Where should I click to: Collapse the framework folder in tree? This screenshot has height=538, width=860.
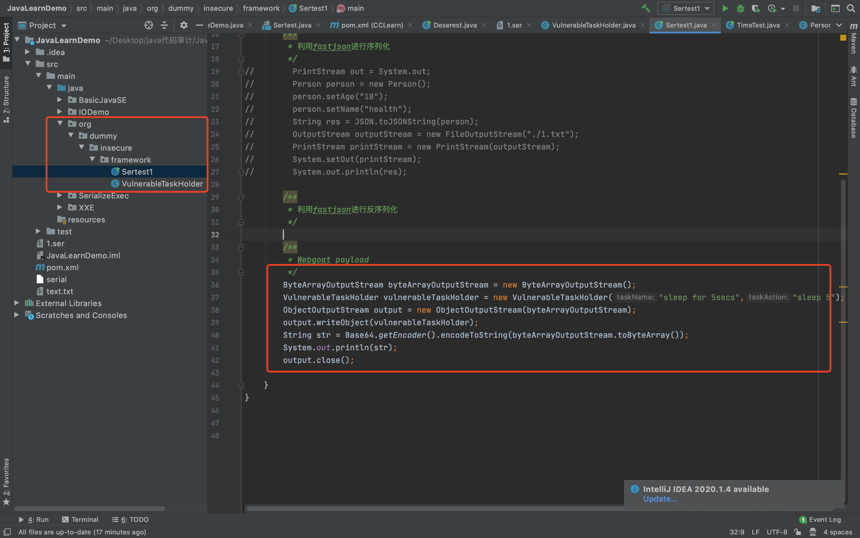(92, 159)
